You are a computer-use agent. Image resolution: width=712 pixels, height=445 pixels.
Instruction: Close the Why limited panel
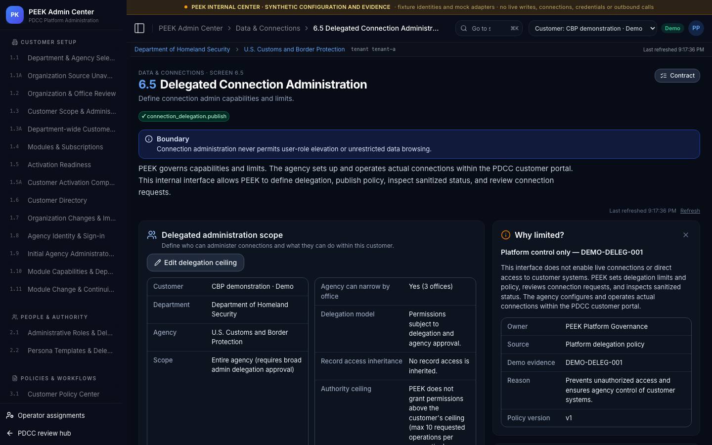[686, 235]
